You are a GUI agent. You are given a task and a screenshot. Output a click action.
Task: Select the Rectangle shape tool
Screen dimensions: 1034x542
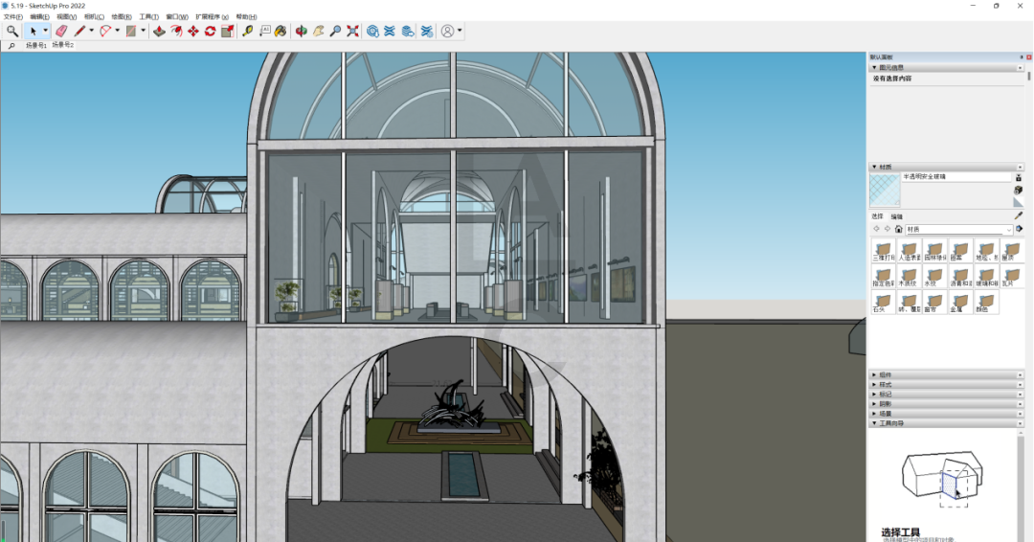tap(131, 31)
